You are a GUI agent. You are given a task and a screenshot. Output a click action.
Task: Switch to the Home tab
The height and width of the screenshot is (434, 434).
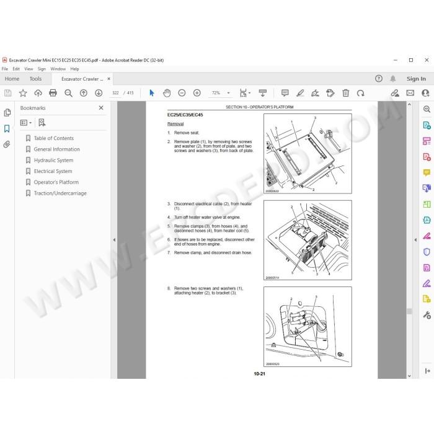tap(12, 79)
